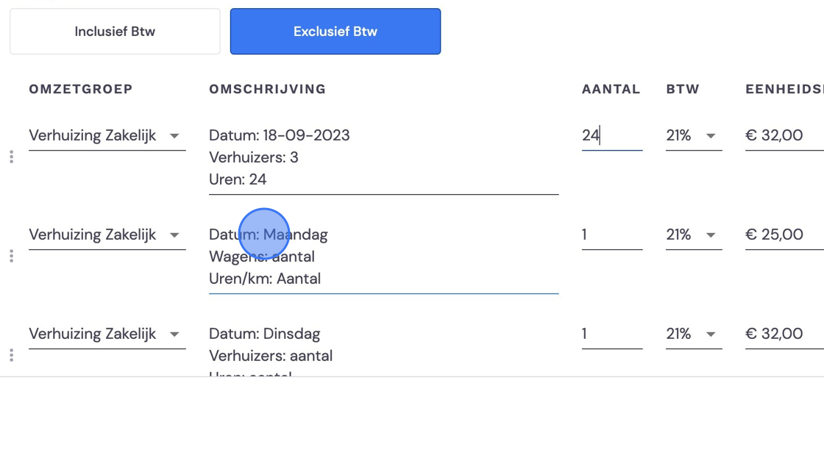
Task: Select the Exclusief Btw option
Action: click(335, 32)
